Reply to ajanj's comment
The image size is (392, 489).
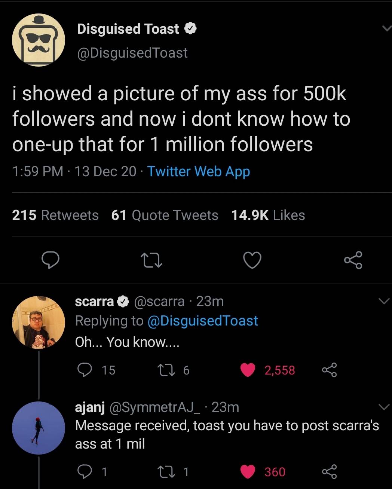[x=85, y=472]
